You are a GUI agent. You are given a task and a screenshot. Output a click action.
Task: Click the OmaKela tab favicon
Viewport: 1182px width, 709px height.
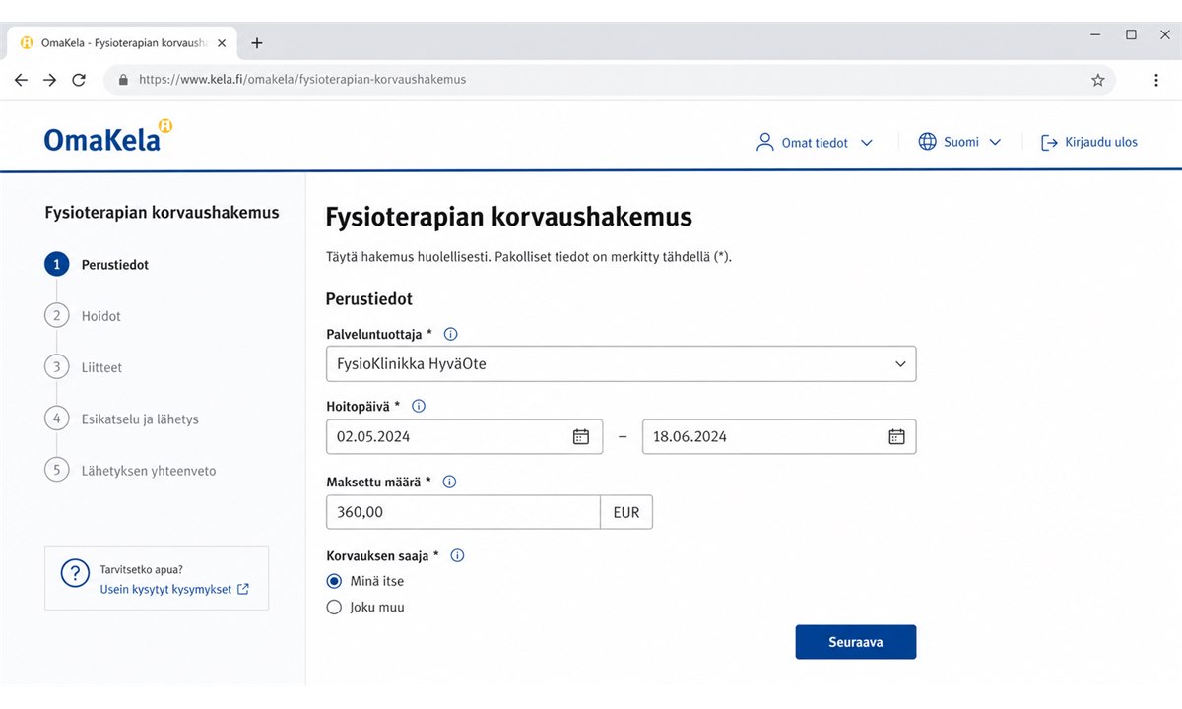point(27,43)
